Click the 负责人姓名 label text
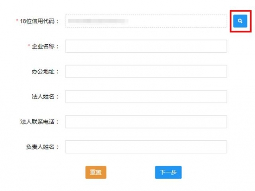Viewport: 255px width, 191px height. click(40, 147)
